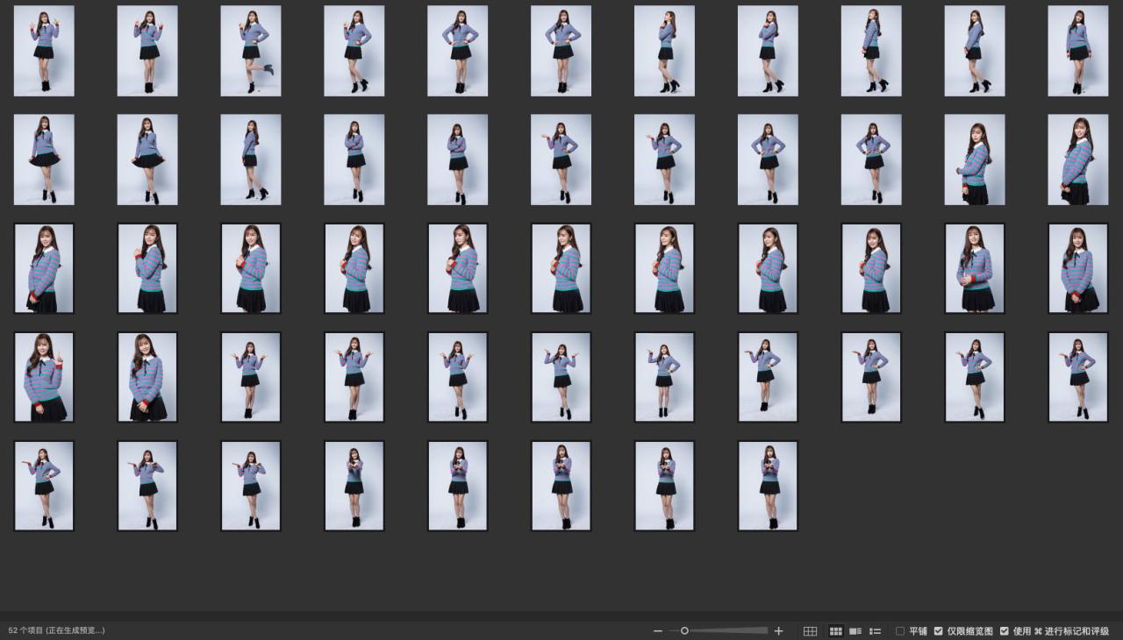Click the thumbnail size slider track

(728, 630)
